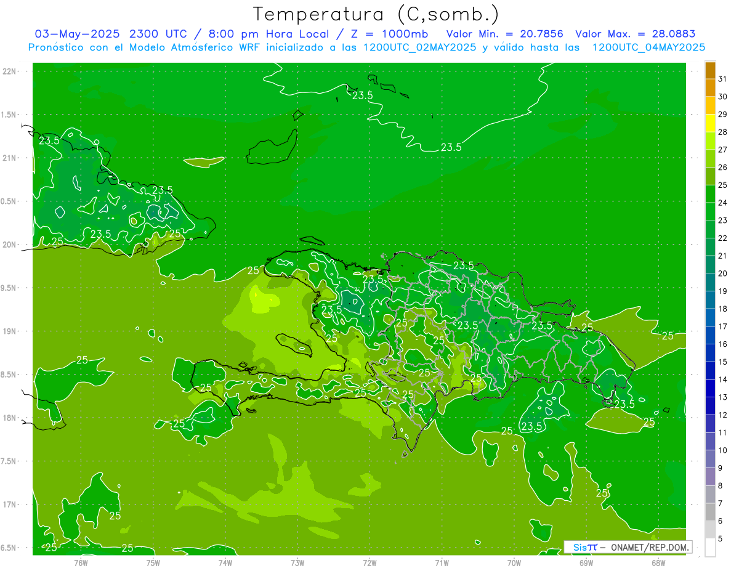This screenshot has height=571, width=739.
Task: Click colorbar label "14"
Action: pos(723,379)
